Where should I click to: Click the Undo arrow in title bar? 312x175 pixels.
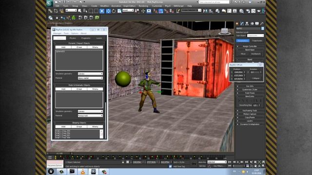point(68,2)
